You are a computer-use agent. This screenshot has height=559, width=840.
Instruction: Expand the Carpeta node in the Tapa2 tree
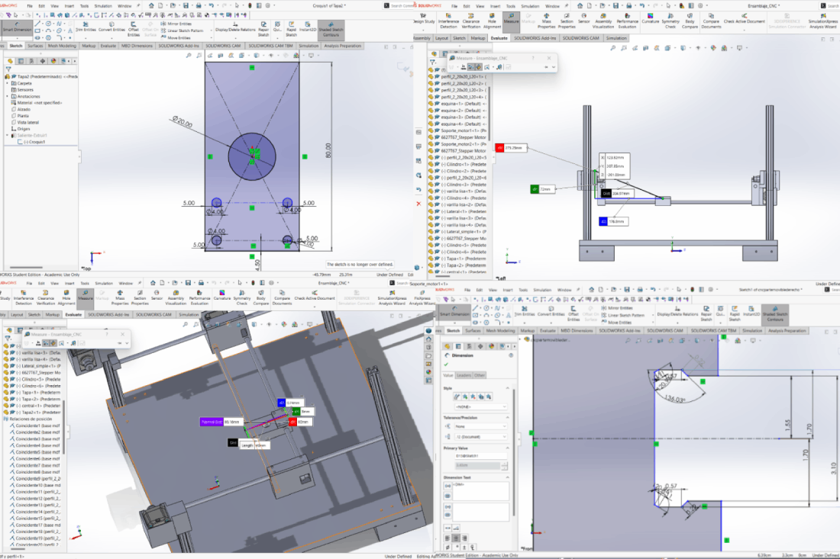8,83
